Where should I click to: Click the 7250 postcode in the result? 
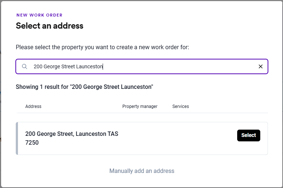click(x=32, y=142)
